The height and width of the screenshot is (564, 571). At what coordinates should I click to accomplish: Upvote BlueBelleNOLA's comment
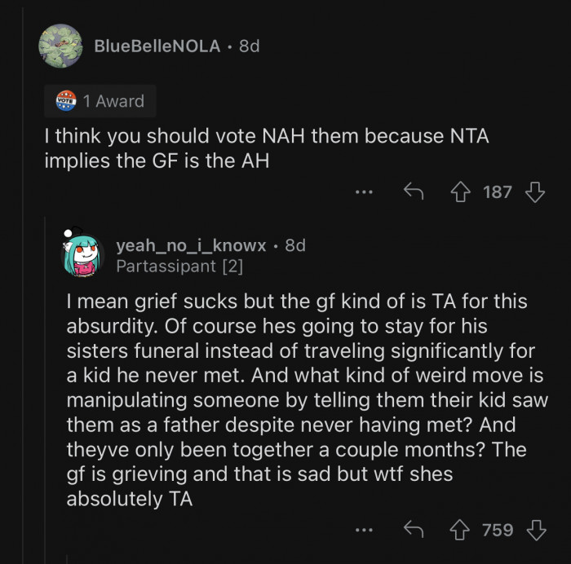462,192
